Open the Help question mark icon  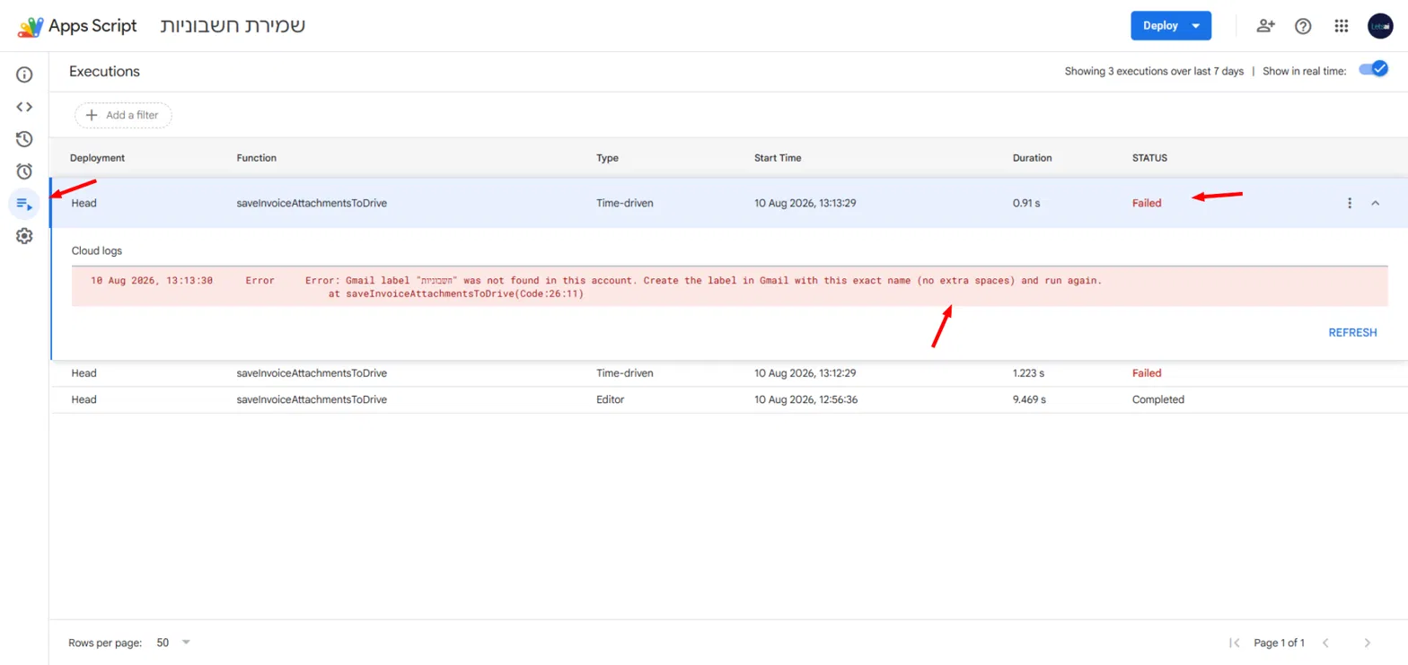tap(1303, 26)
